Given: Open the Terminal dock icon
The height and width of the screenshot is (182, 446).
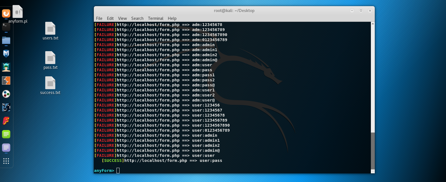Looking at the screenshot, I should point(6,27).
